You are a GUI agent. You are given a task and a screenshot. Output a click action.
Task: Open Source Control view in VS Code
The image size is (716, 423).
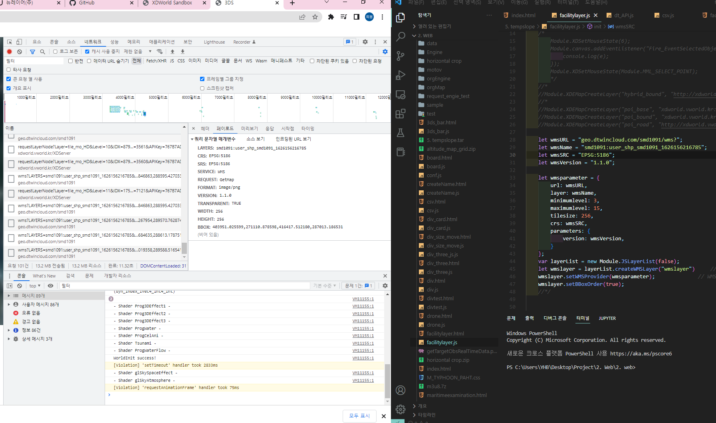tap(401, 56)
